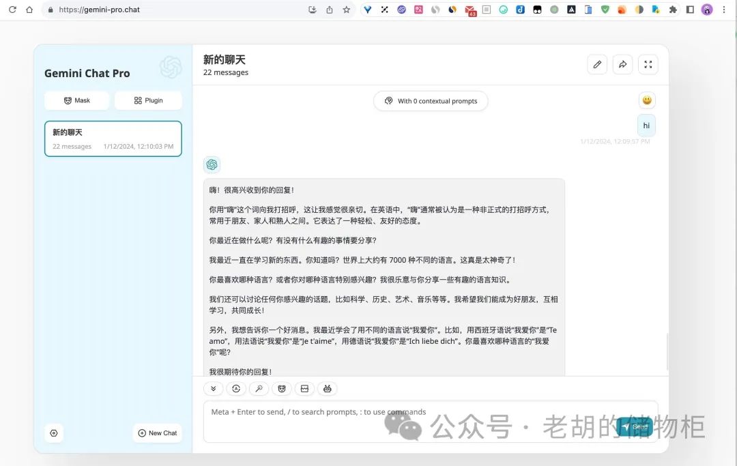Screen dimensions: 737x466
Task: Select the 新的聊天 conversation card
Action: click(x=113, y=139)
